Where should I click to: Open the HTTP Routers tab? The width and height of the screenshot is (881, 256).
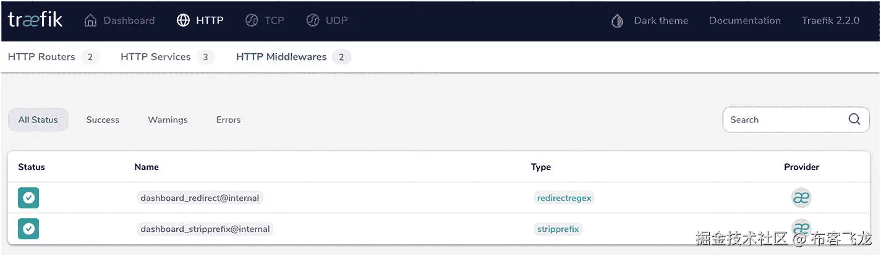(x=53, y=57)
